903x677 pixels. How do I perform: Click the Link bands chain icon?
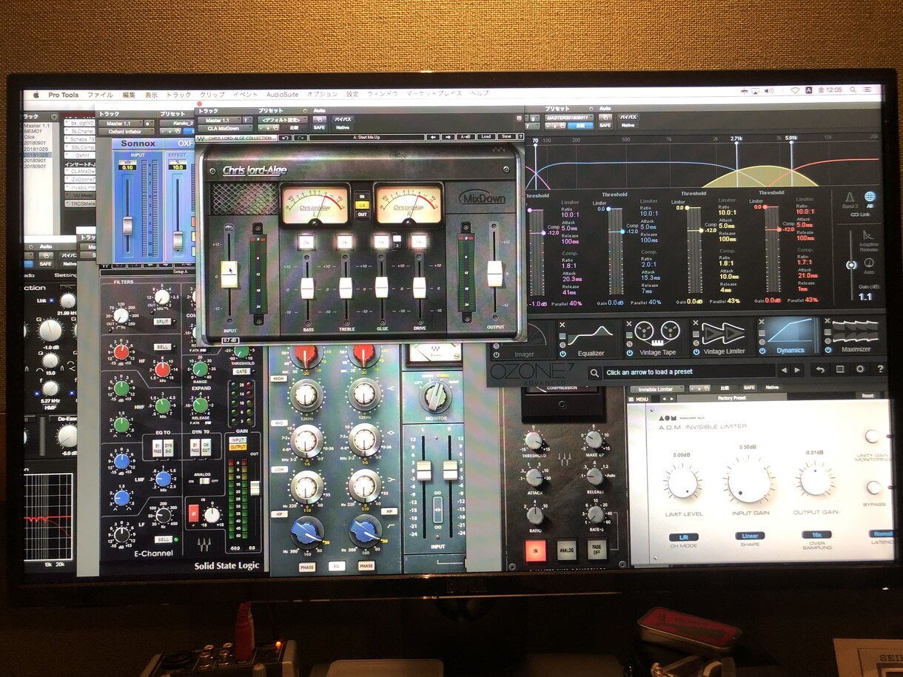click(860, 215)
